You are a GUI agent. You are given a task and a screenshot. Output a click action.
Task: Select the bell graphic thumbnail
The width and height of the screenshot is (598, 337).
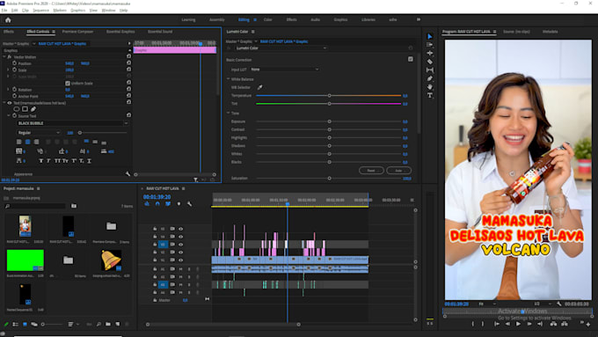111,260
